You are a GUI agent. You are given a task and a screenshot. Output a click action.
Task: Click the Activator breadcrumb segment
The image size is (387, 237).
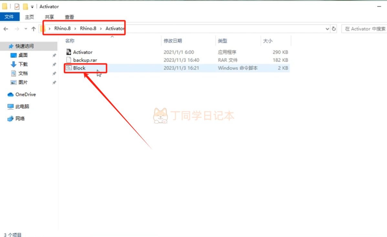click(x=115, y=28)
